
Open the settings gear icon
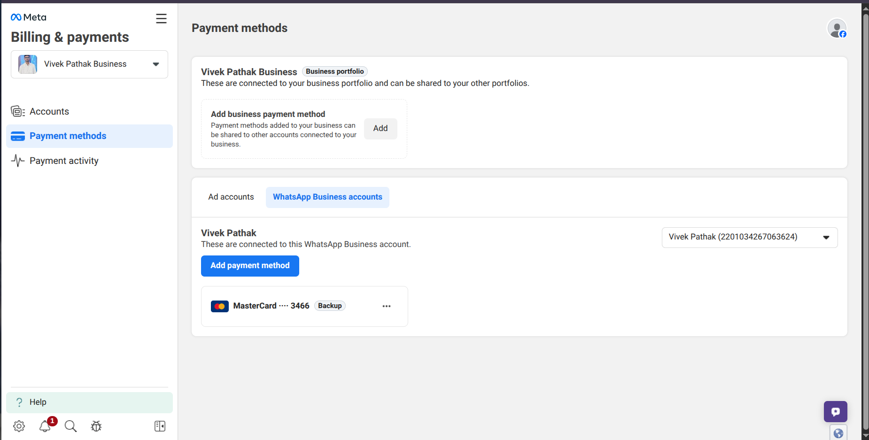tap(19, 426)
